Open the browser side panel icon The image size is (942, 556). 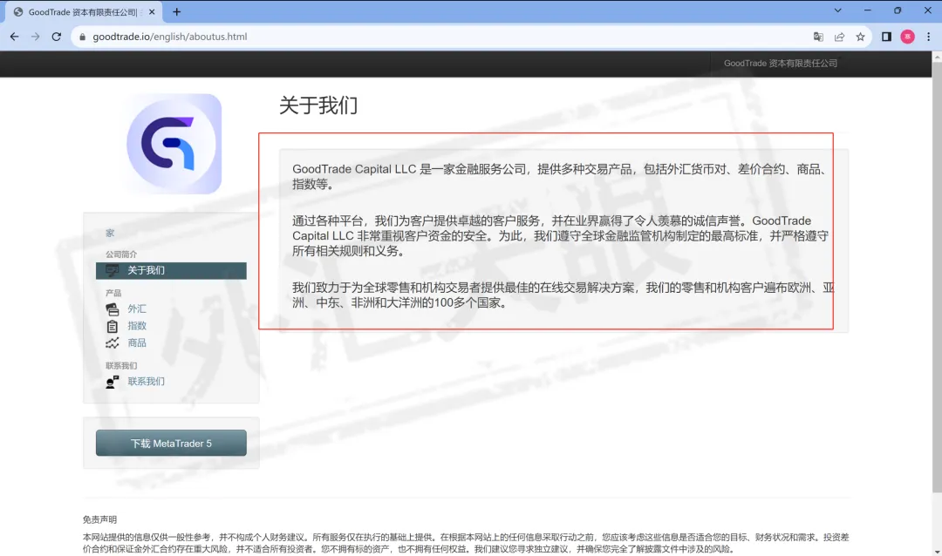point(886,37)
